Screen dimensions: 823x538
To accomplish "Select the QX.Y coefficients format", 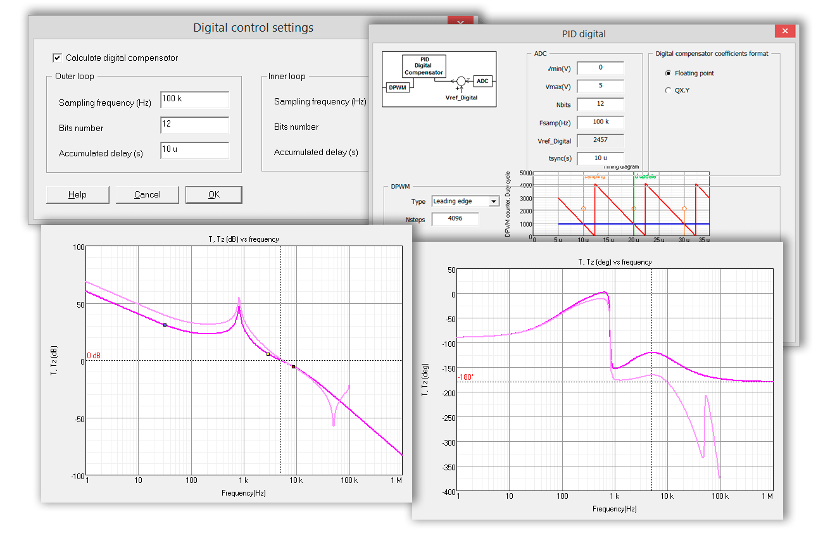I will coord(667,91).
